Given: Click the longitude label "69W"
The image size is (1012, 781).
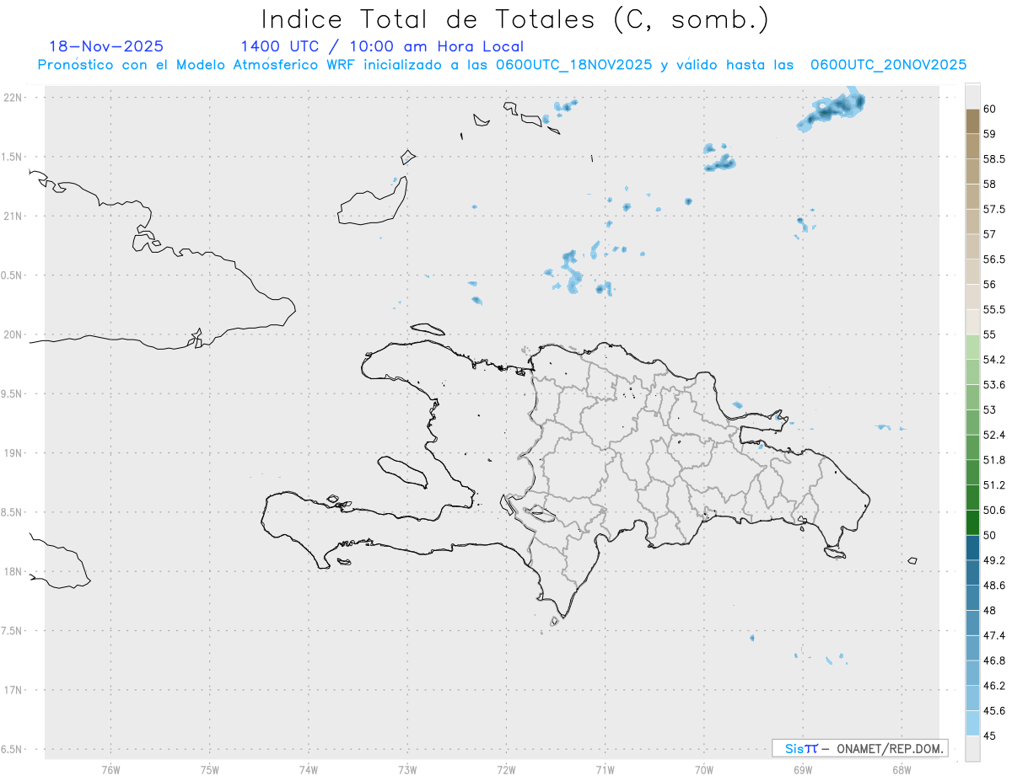Looking at the screenshot, I should coord(803,768).
